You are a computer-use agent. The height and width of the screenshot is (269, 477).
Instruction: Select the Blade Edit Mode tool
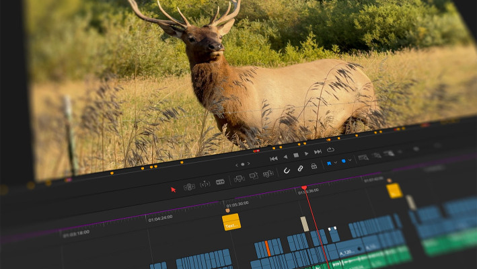click(220, 182)
